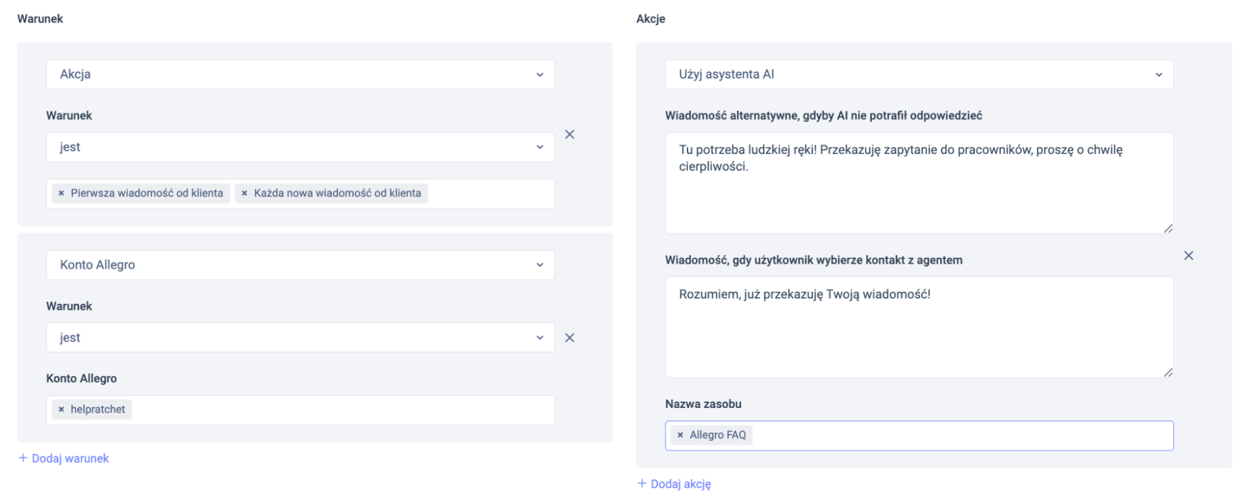Focus the alternative AI fallback message textarea
The height and width of the screenshot is (502, 1247).
coord(919,193)
